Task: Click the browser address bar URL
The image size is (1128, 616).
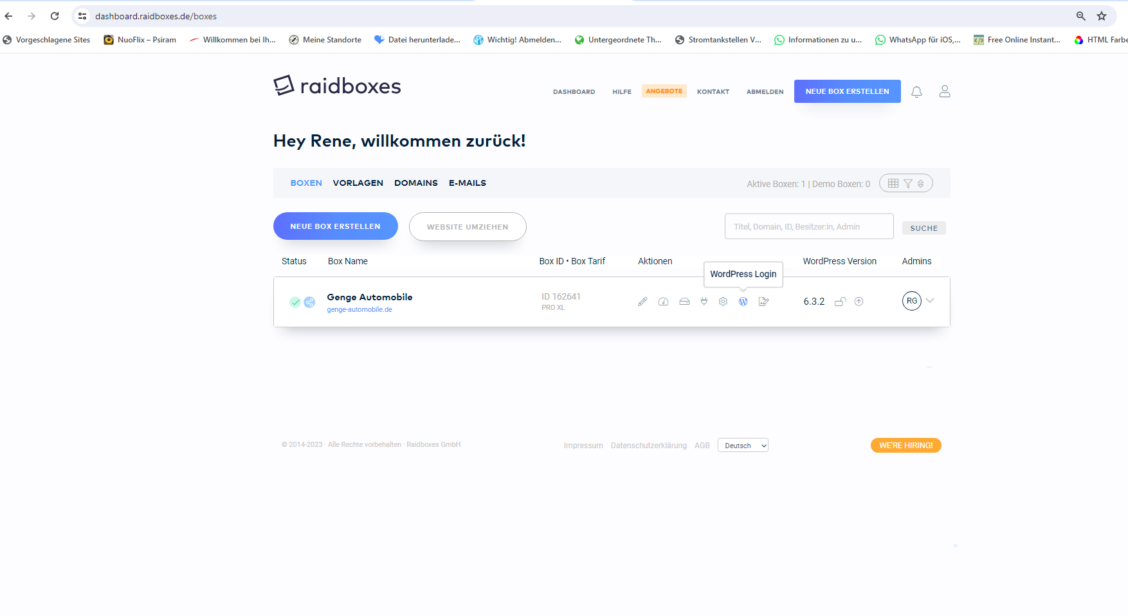Action: (156, 16)
